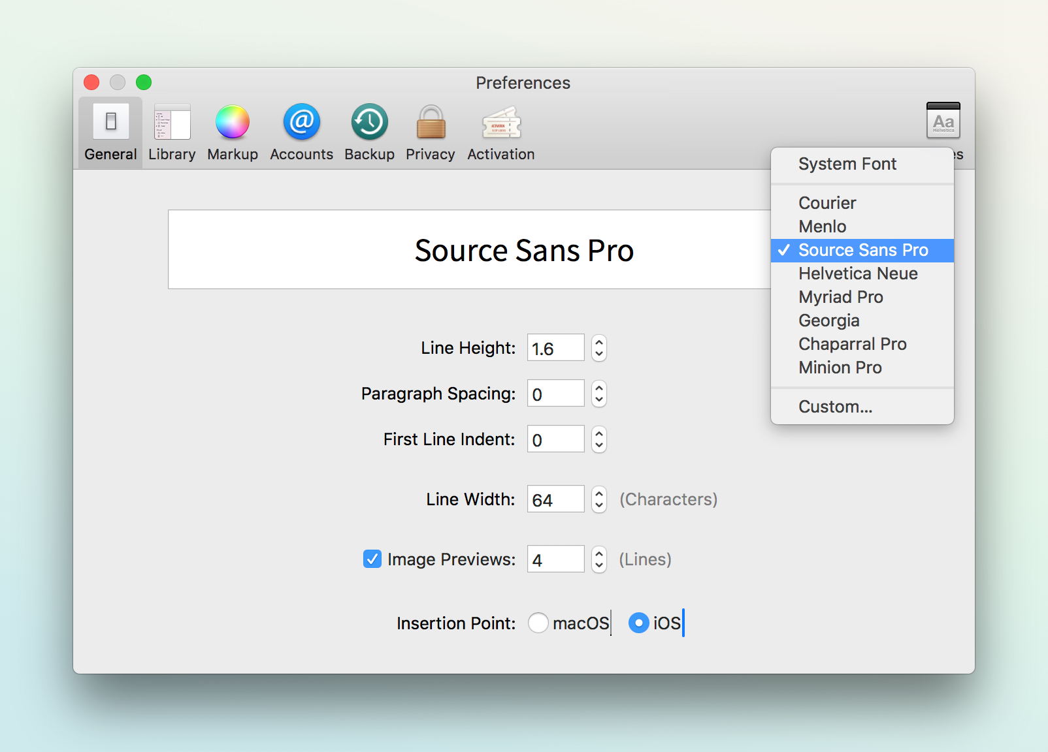The width and height of the screenshot is (1048, 752).
Task: Click the Source Sans Pro font preview box
Action: click(x=470, y=249)
